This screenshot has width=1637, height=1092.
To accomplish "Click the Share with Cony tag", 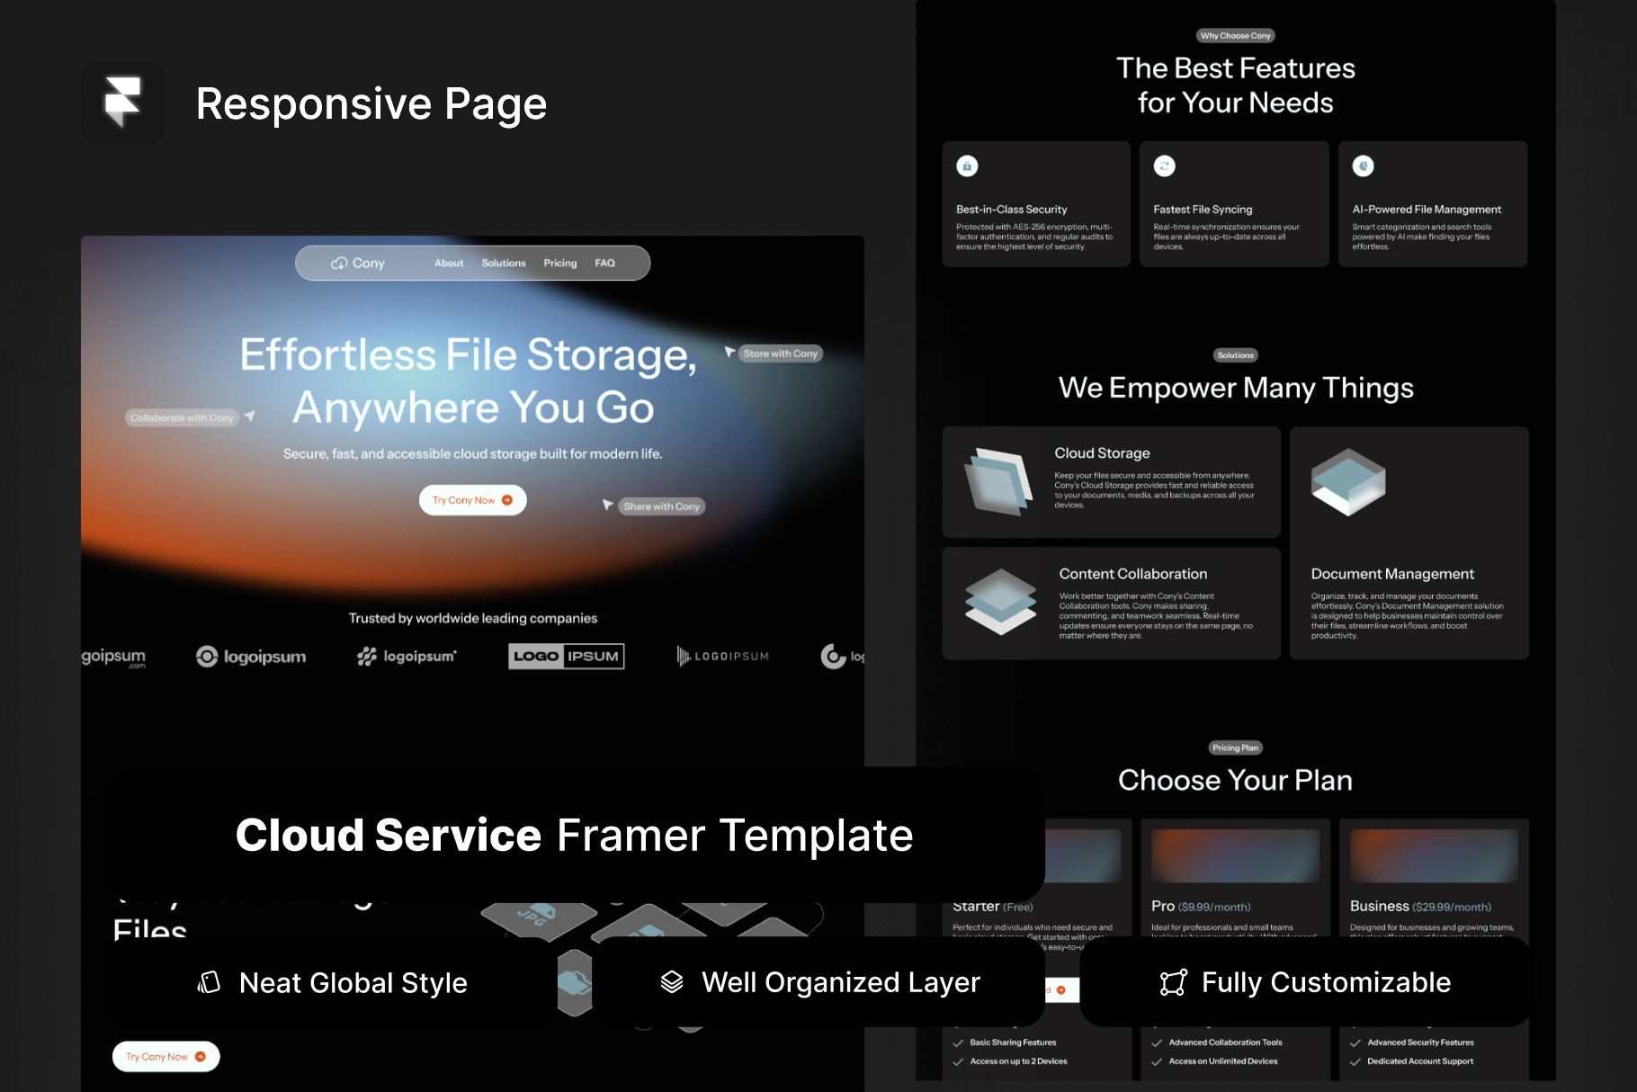I will click(661, 507).
